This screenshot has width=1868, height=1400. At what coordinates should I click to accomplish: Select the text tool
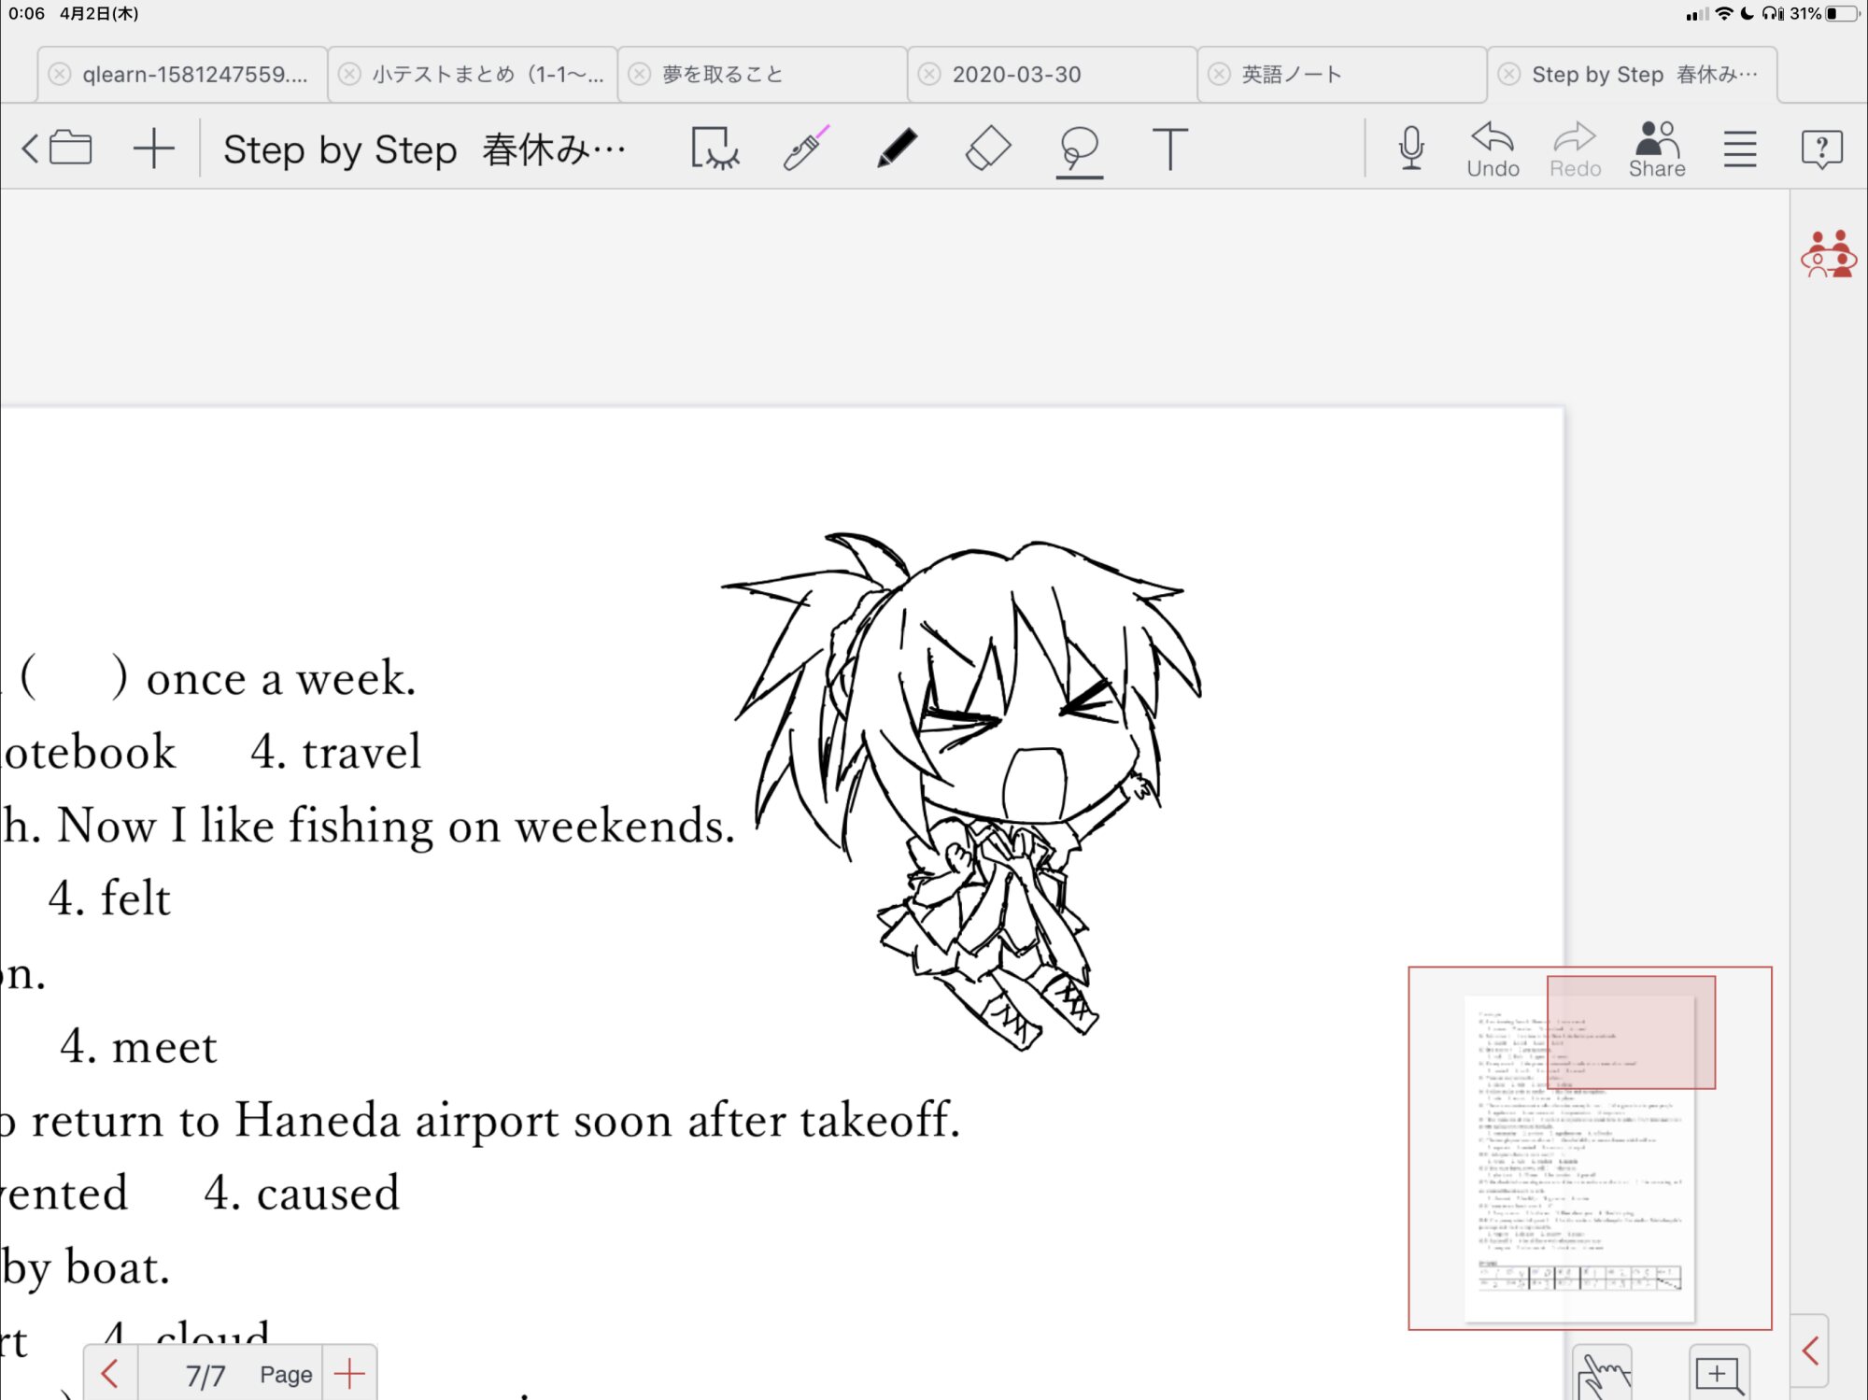click(x=1168, y=148)
